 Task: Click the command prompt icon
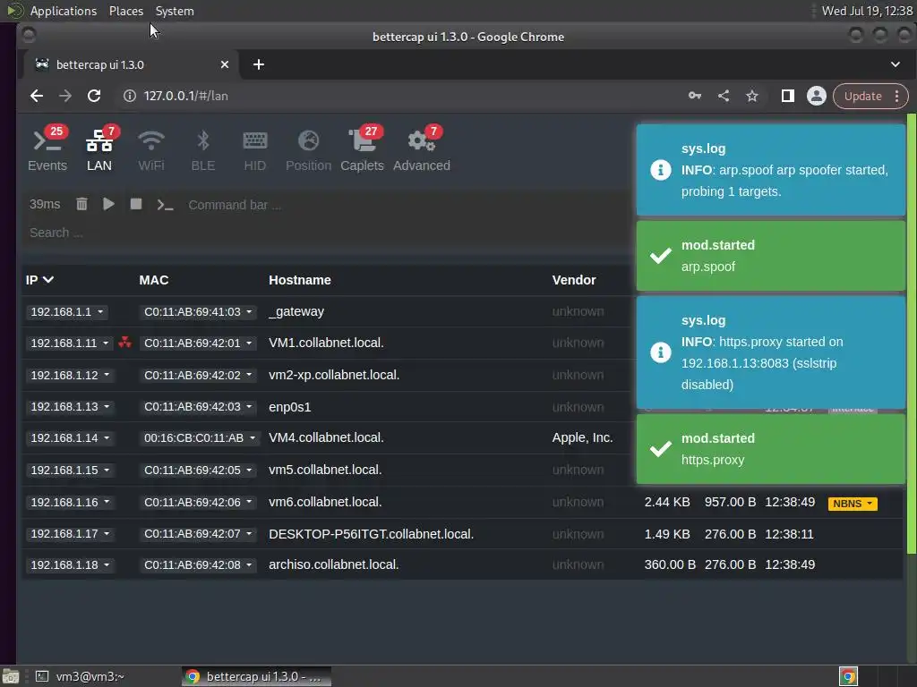(x=165, y=205)
